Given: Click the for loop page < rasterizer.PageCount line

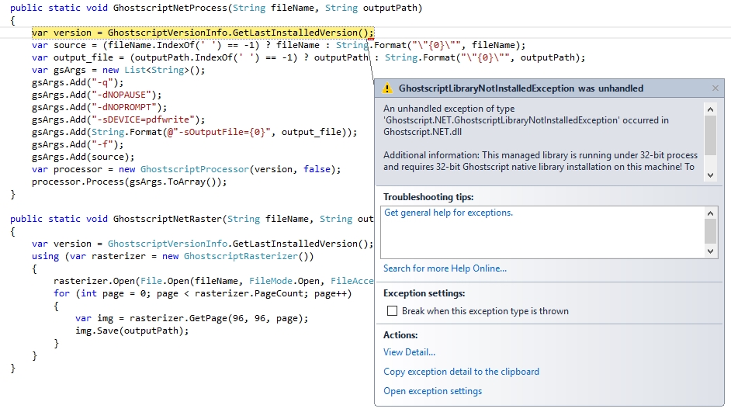Looking at the screenshot, I should pyautogui.click(x=203, y=293).
